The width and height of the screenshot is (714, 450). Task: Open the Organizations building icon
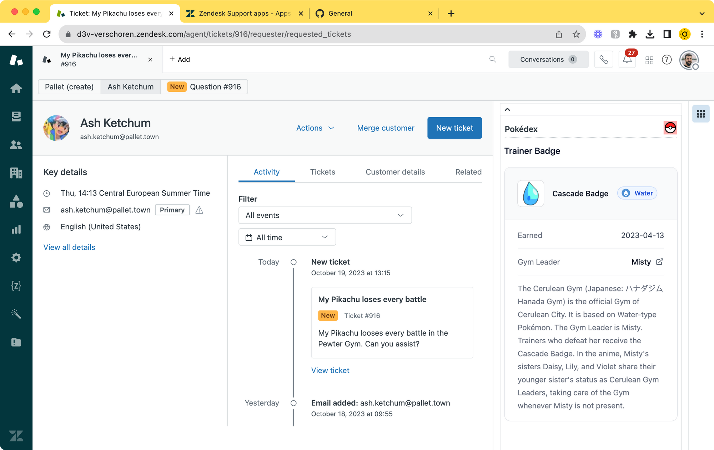(x=16, y=173)
